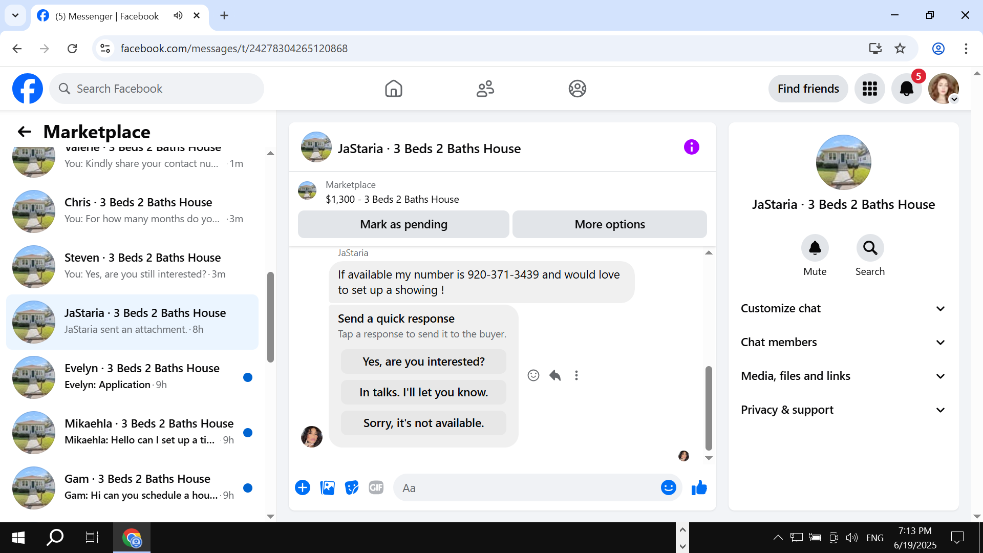
Task: Click message scrollbar thumb in chat pane
Action: [x=709, y=408]
